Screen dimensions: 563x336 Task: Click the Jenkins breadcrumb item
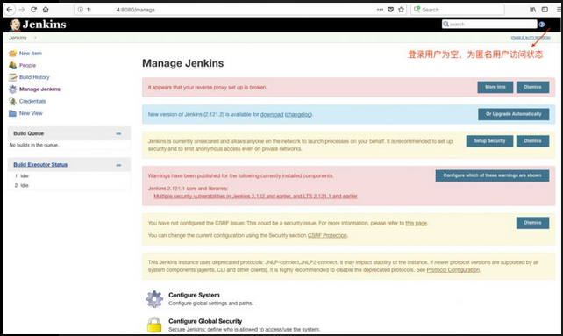point(18,38)
